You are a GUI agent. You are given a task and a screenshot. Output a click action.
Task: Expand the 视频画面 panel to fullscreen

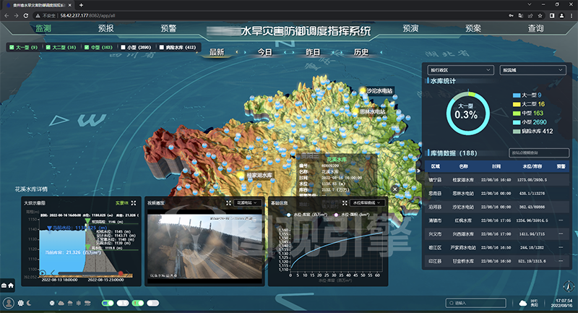click(x=228, y=203)
